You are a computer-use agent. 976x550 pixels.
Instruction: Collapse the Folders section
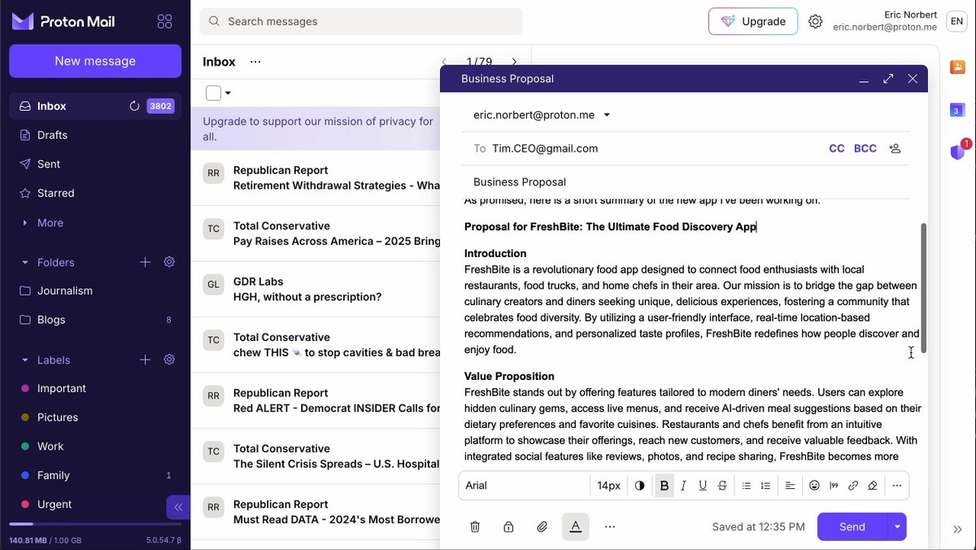click(x=48, y=262)
